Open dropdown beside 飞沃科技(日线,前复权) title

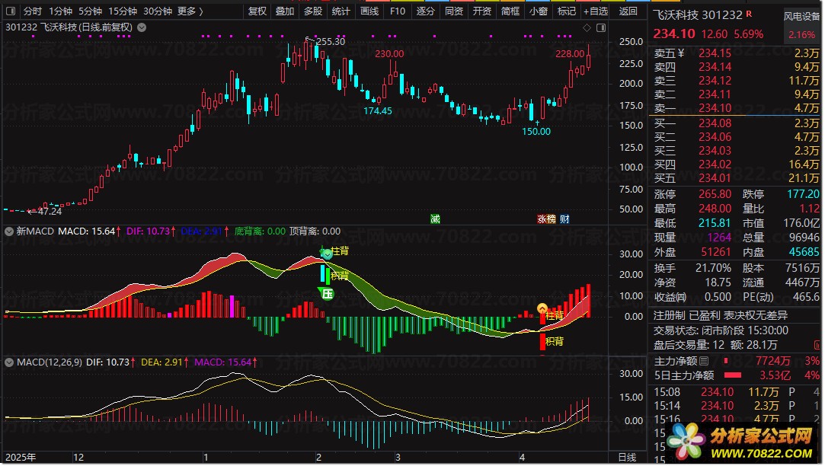(142, 27)
